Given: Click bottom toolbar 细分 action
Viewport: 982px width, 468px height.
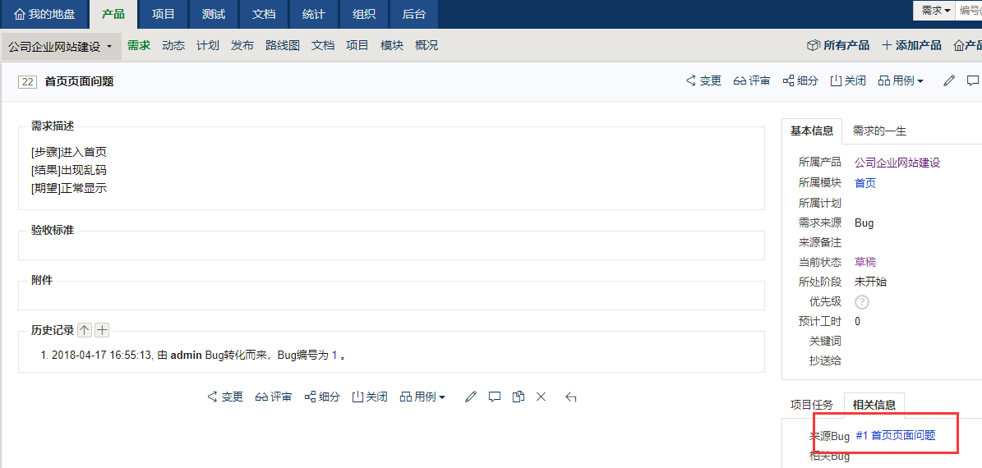Looking at the screenshot, I should click(322, 397).
